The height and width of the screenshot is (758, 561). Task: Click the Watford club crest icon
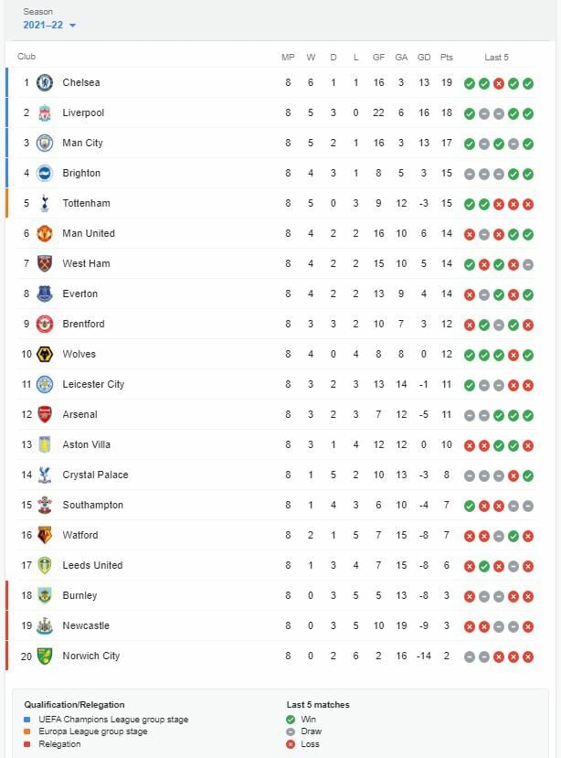coord(45,535)
